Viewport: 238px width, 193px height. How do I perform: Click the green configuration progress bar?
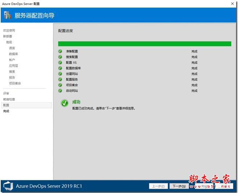pos(145,44)
